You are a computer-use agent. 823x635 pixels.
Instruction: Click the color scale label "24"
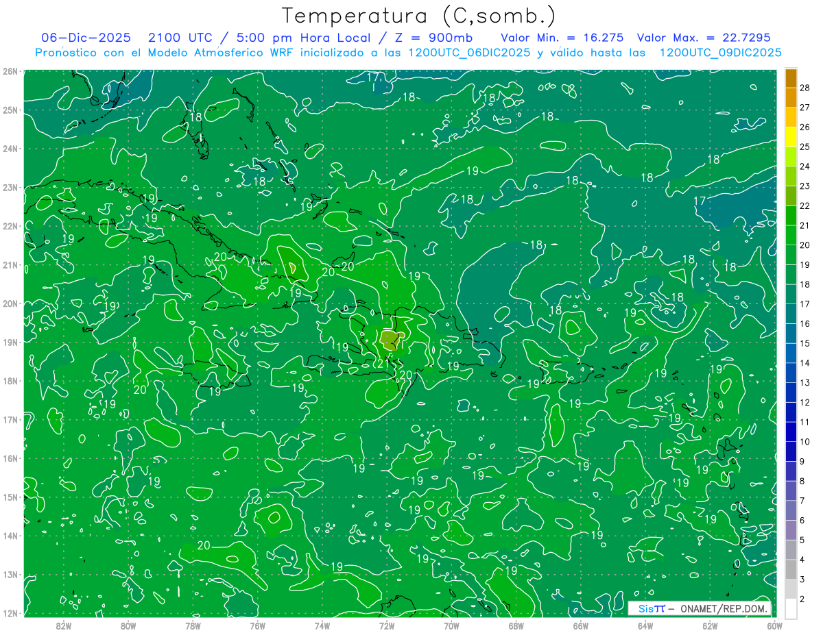pyautogui.click(x=805, y=166)
